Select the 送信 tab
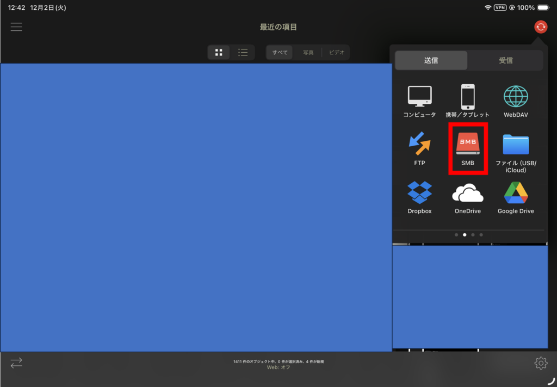Viewport: 557px width, 387px height. coord(431,60)
